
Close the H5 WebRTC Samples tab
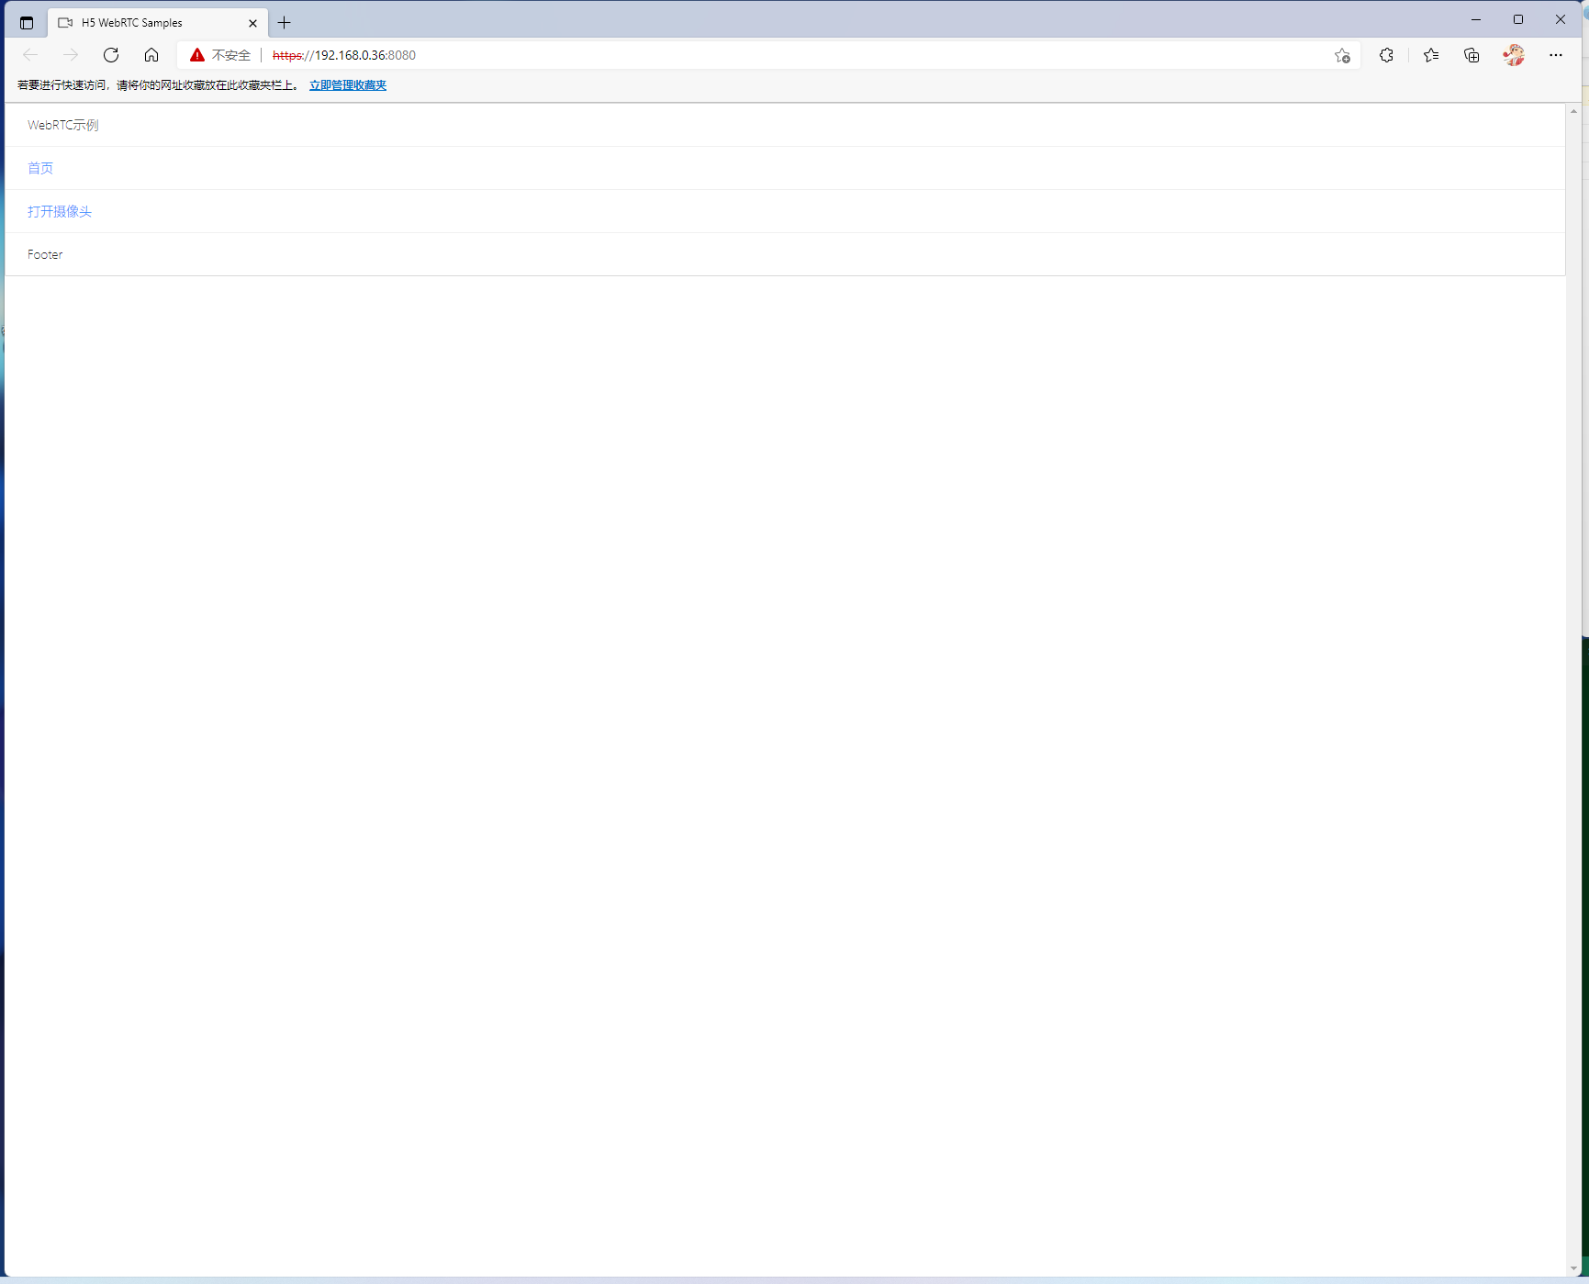point(253,23)
